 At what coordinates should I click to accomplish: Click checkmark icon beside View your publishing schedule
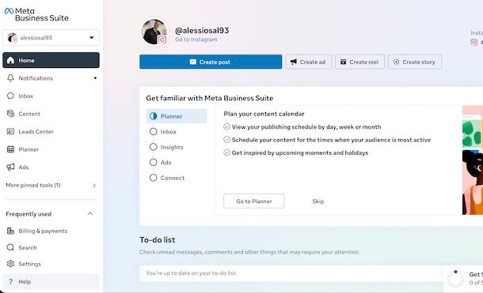click(226, 126)
